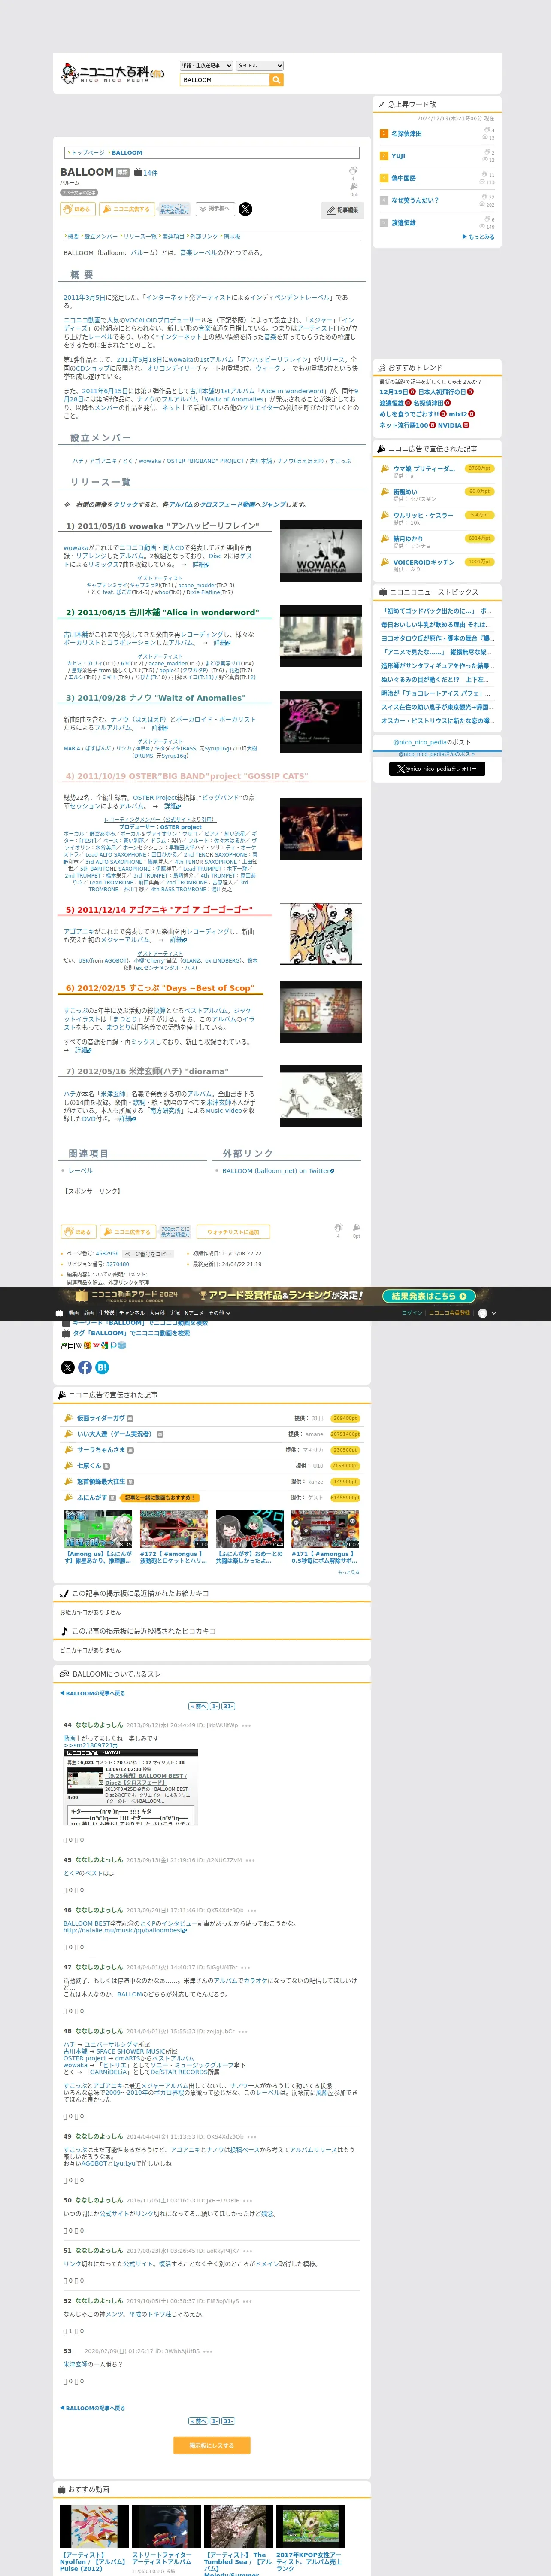This screenshot has height=2576, width=551.
Task: Click the search field containing BALLOOM
Action: pyautogui.click(x=225, y=80)
